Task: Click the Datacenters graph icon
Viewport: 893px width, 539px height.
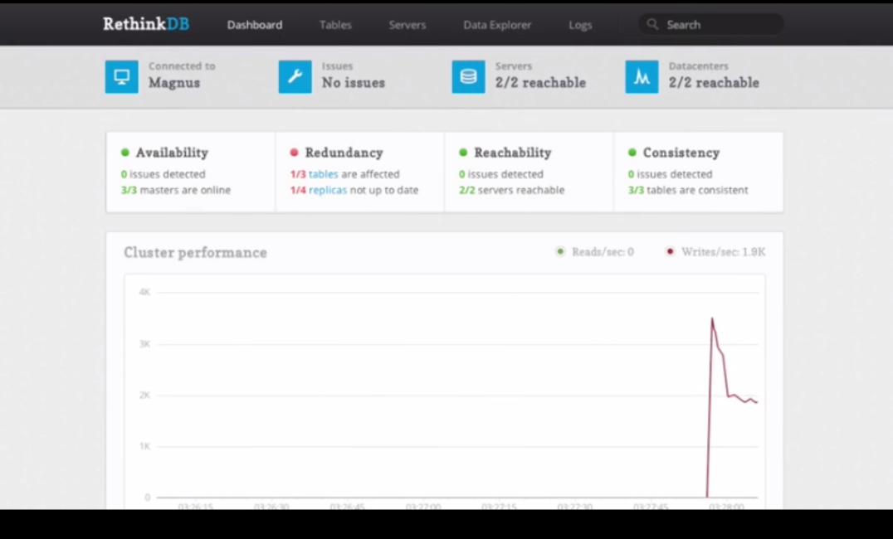Action: tap(642, 76)
